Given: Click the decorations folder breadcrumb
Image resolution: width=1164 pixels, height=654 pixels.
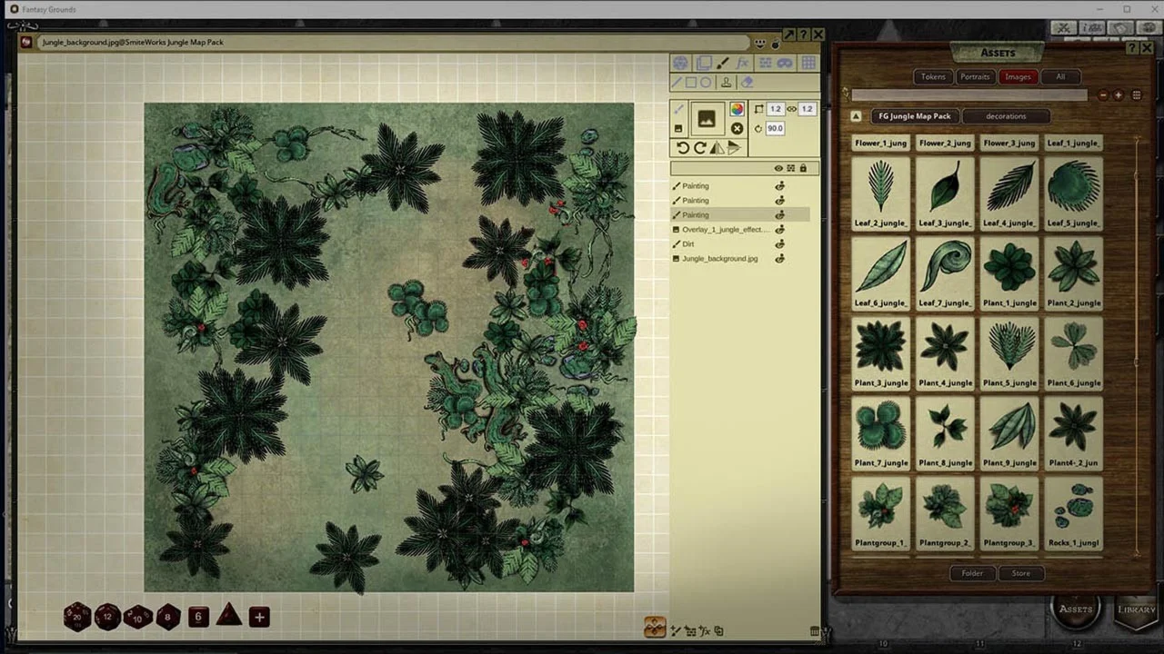Looking at the screenshot, I should [1006, 116].
